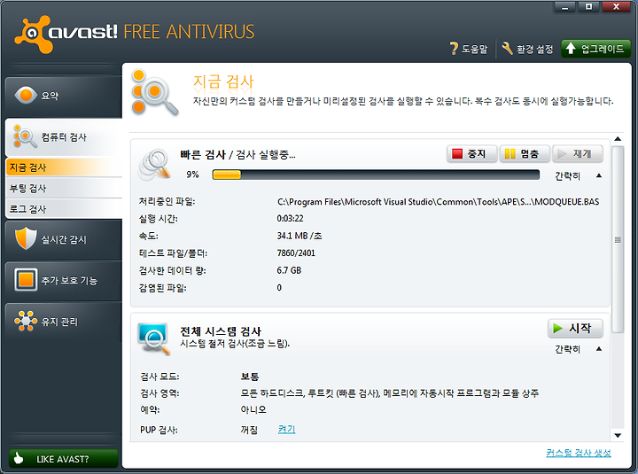This screenshot has height=474, width=638.
Task: Open the 추가 보호 기능 section
Action: point(64,280)
